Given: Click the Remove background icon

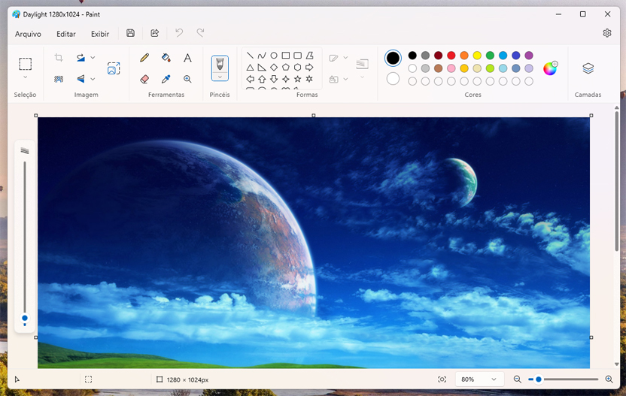Looking at the screenshot, I should [59, 79].
